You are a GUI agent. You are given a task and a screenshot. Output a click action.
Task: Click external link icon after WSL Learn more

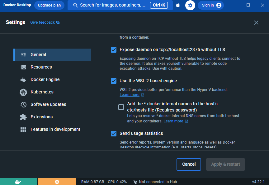pos(143,95)
